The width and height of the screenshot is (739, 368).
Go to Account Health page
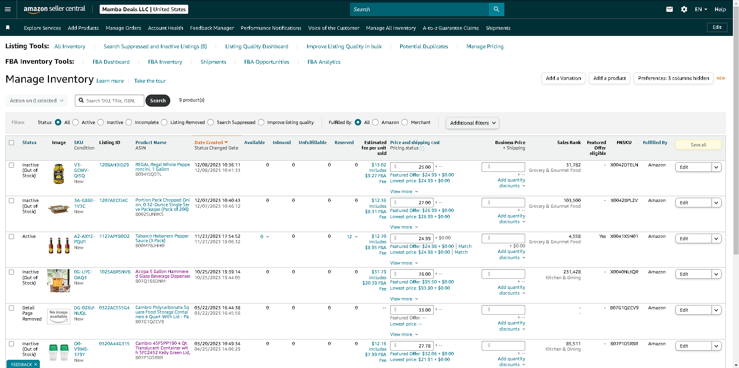click(166, 28)
